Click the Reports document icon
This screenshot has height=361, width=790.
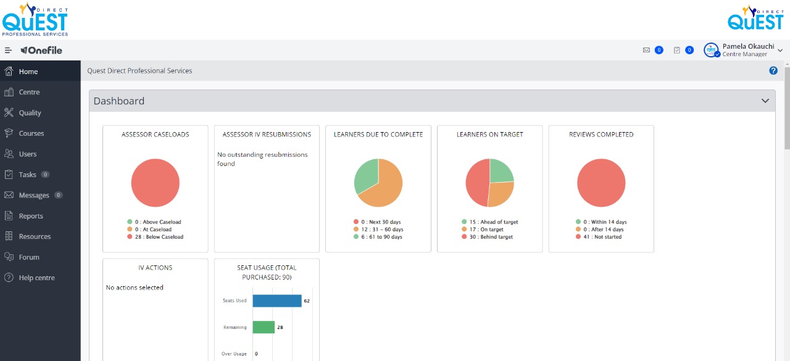[9, 215]
